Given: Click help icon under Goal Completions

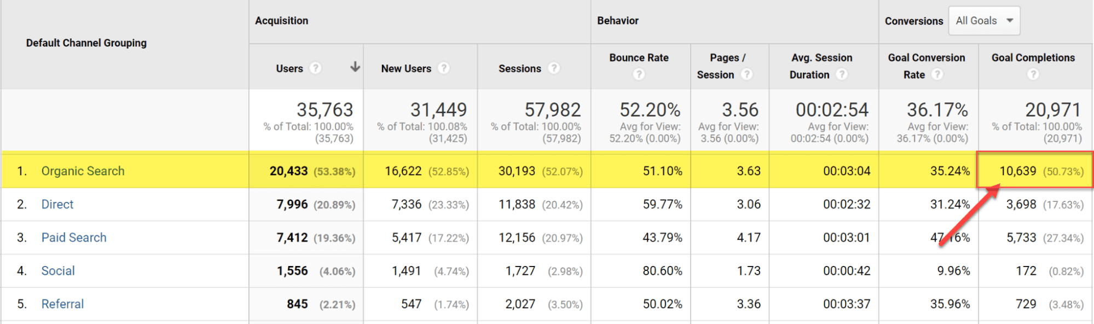Looking at the screenshot, I should (1033, 74).
